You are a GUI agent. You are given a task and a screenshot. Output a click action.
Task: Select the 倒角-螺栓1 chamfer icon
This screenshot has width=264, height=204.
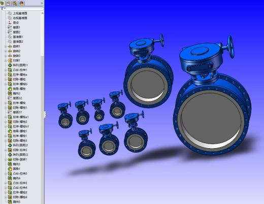click(x=10, y=131)
